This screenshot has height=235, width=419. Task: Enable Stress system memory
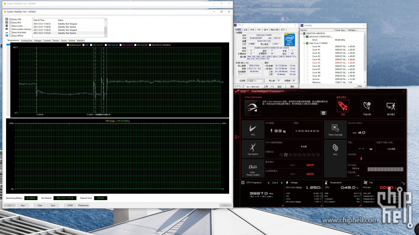[x=10, y=29]
